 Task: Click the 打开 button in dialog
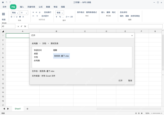[x=120, y=80]
